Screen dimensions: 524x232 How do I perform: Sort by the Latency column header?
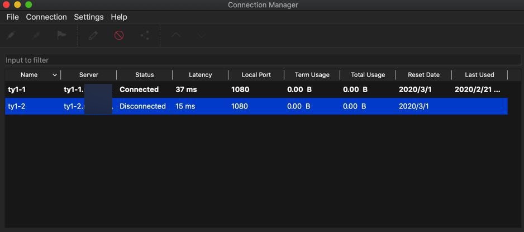point(200,75)
